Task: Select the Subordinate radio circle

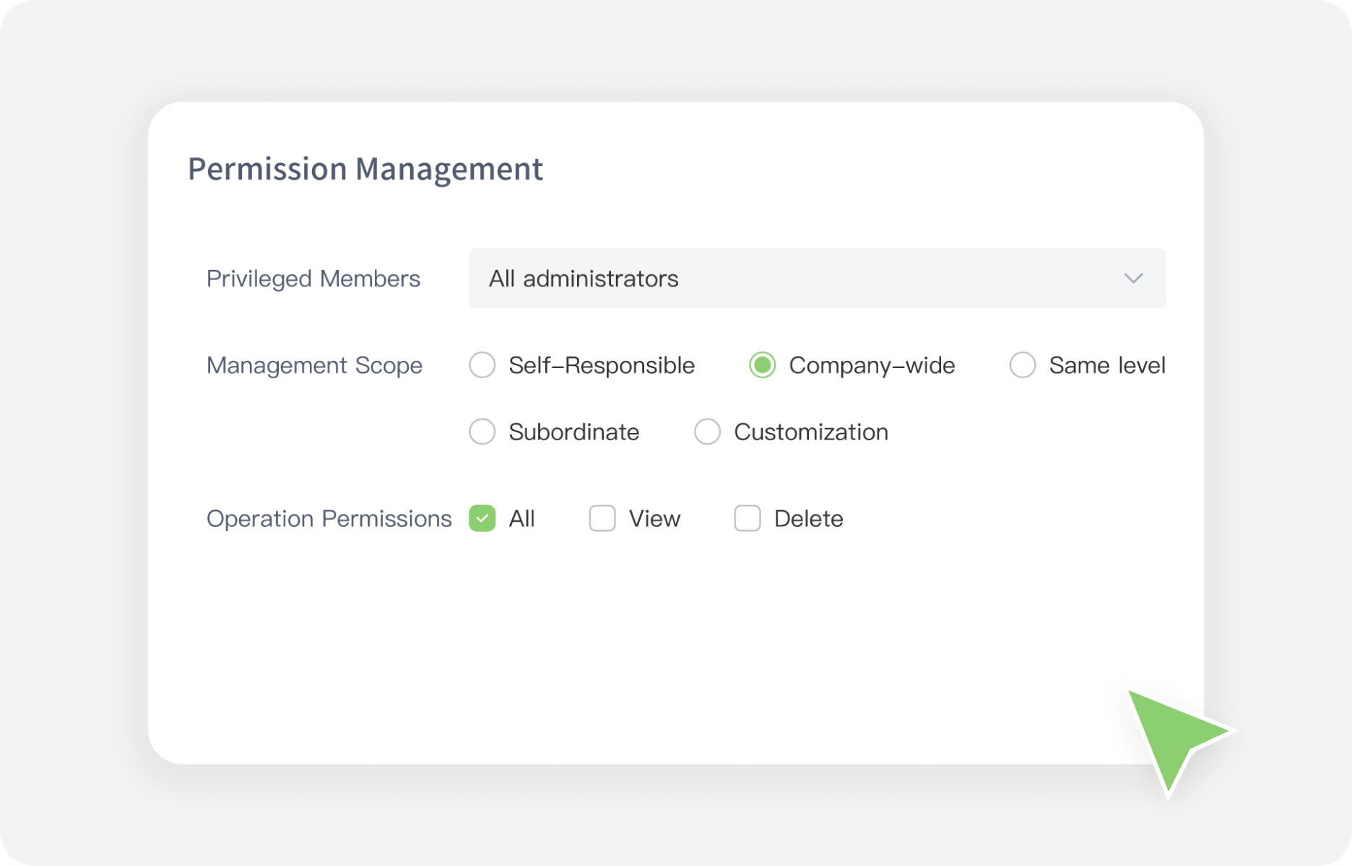Action: pyautogui.click(x=482, y=432)
